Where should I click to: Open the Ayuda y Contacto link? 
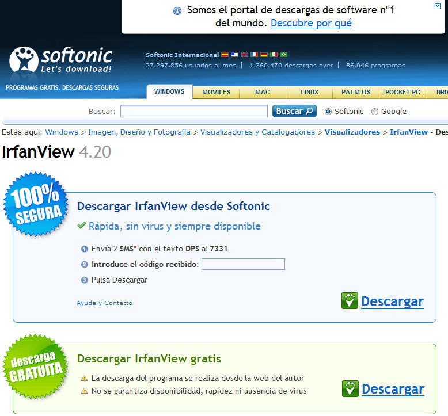click(104, 303)
